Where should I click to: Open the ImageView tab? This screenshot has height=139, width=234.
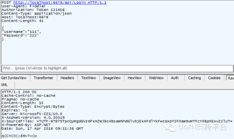click(x=112, y=78)
